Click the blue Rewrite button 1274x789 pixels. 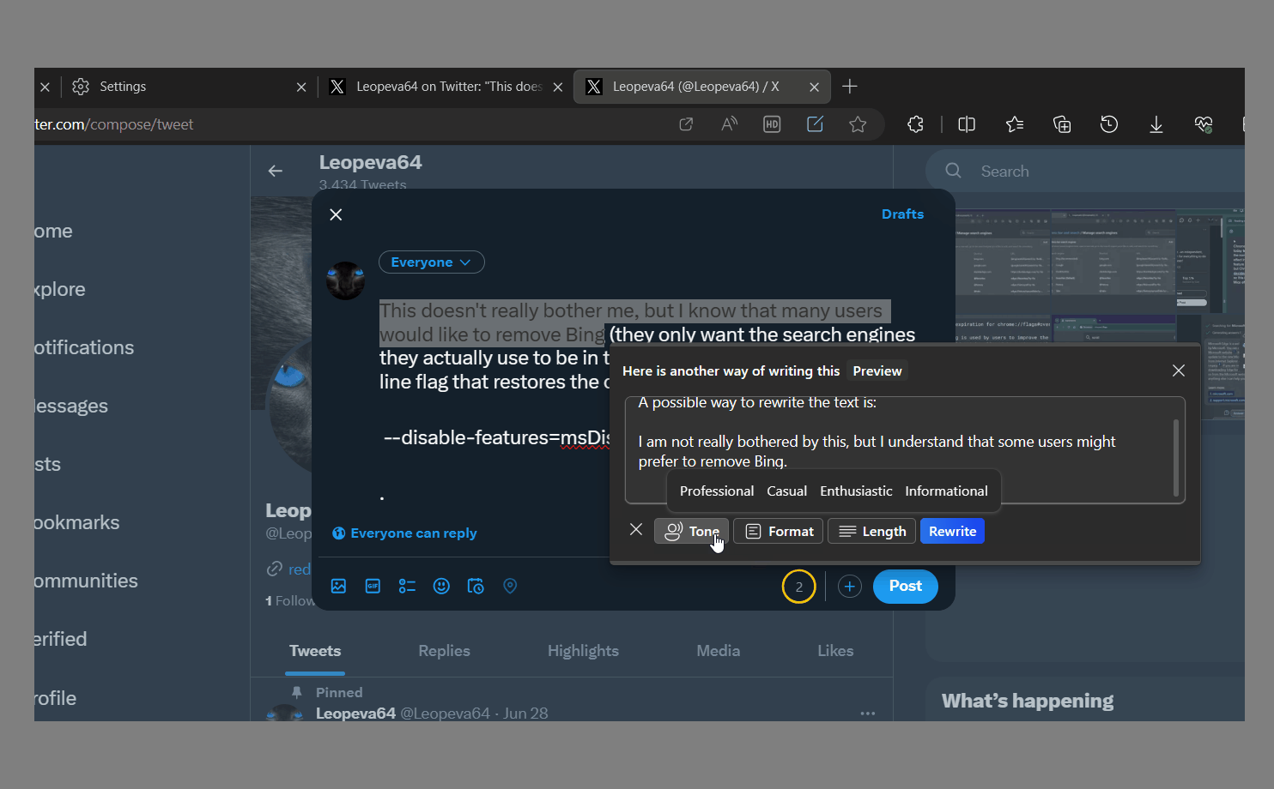pos(952,532)
